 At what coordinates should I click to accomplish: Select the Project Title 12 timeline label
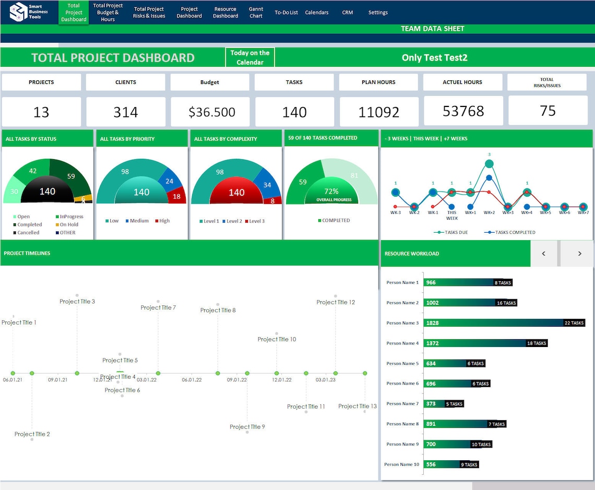(x=336, y=302)
